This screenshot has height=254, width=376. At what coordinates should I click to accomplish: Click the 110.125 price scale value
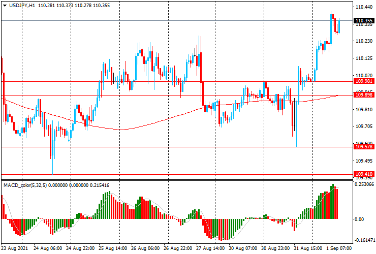tap(364, 58)
